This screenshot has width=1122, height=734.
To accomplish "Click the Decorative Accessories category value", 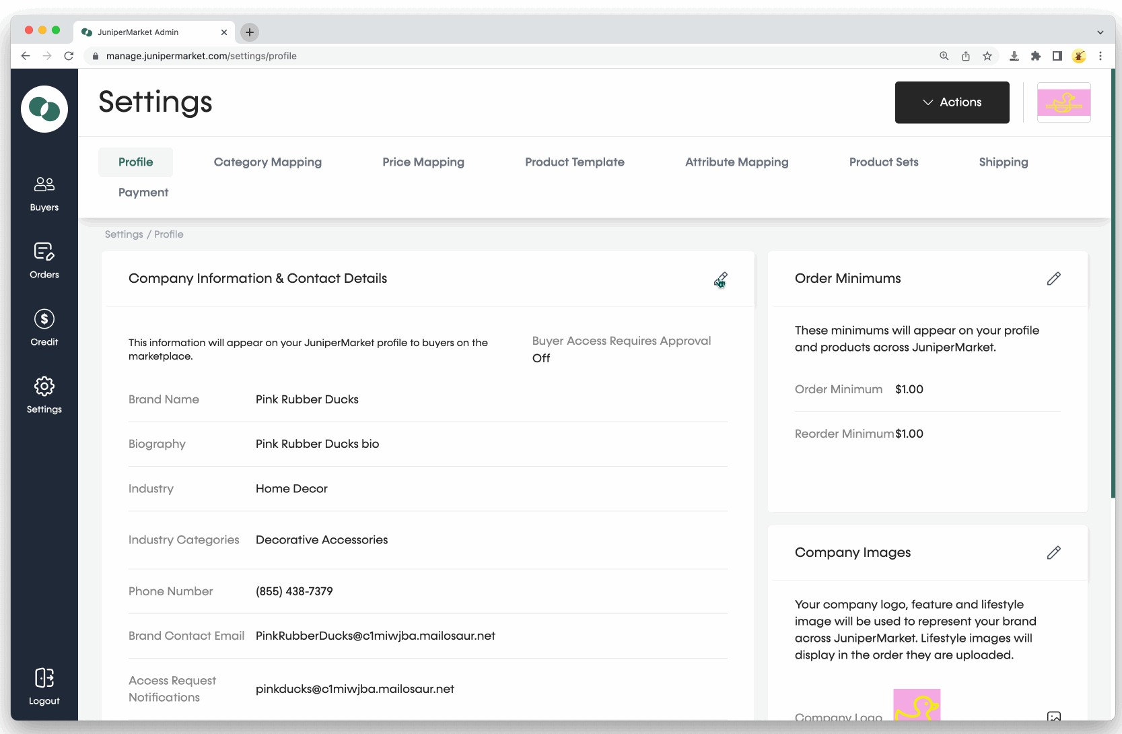I will click(x=322, y=540).
